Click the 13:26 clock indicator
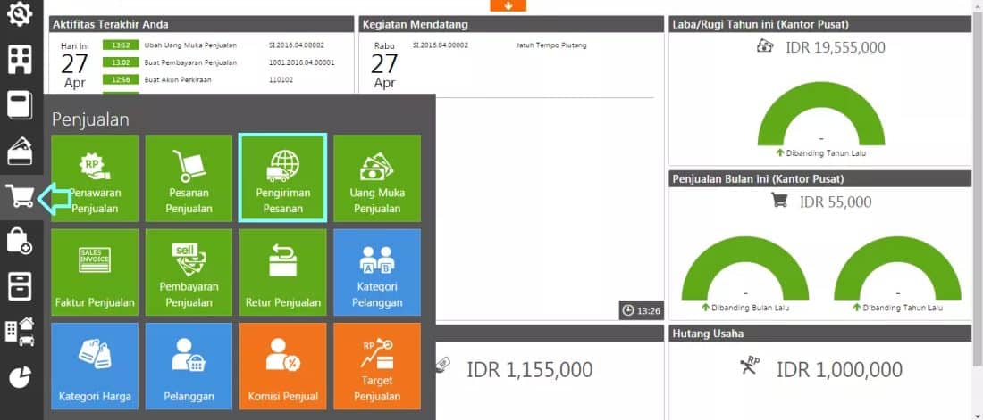Viewport: 983px width, 420px height. (x=641, y=310)
